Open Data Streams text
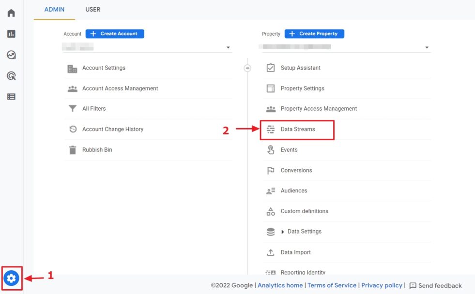Viewport: 475px width, 294px height. point(298,129)
